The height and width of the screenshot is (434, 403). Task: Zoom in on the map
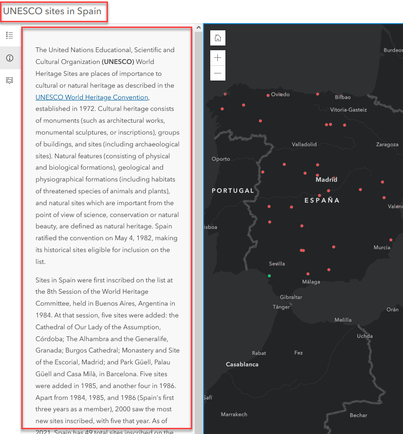pos(218,58)
